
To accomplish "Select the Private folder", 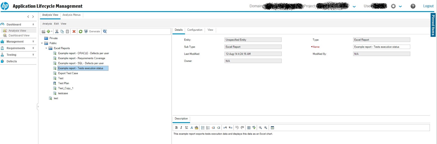I will (x=54, y=38).
